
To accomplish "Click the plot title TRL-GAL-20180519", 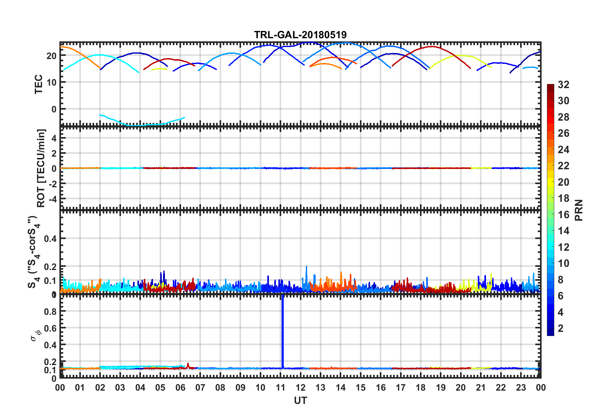I will [300, 35].
